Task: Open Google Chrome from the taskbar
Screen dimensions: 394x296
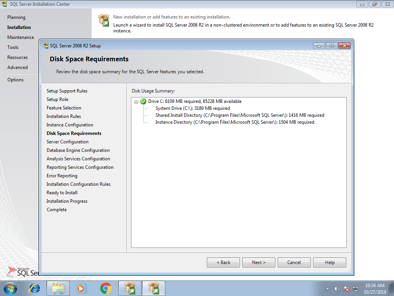Action: pyautogui.click(x=106, y=288)
